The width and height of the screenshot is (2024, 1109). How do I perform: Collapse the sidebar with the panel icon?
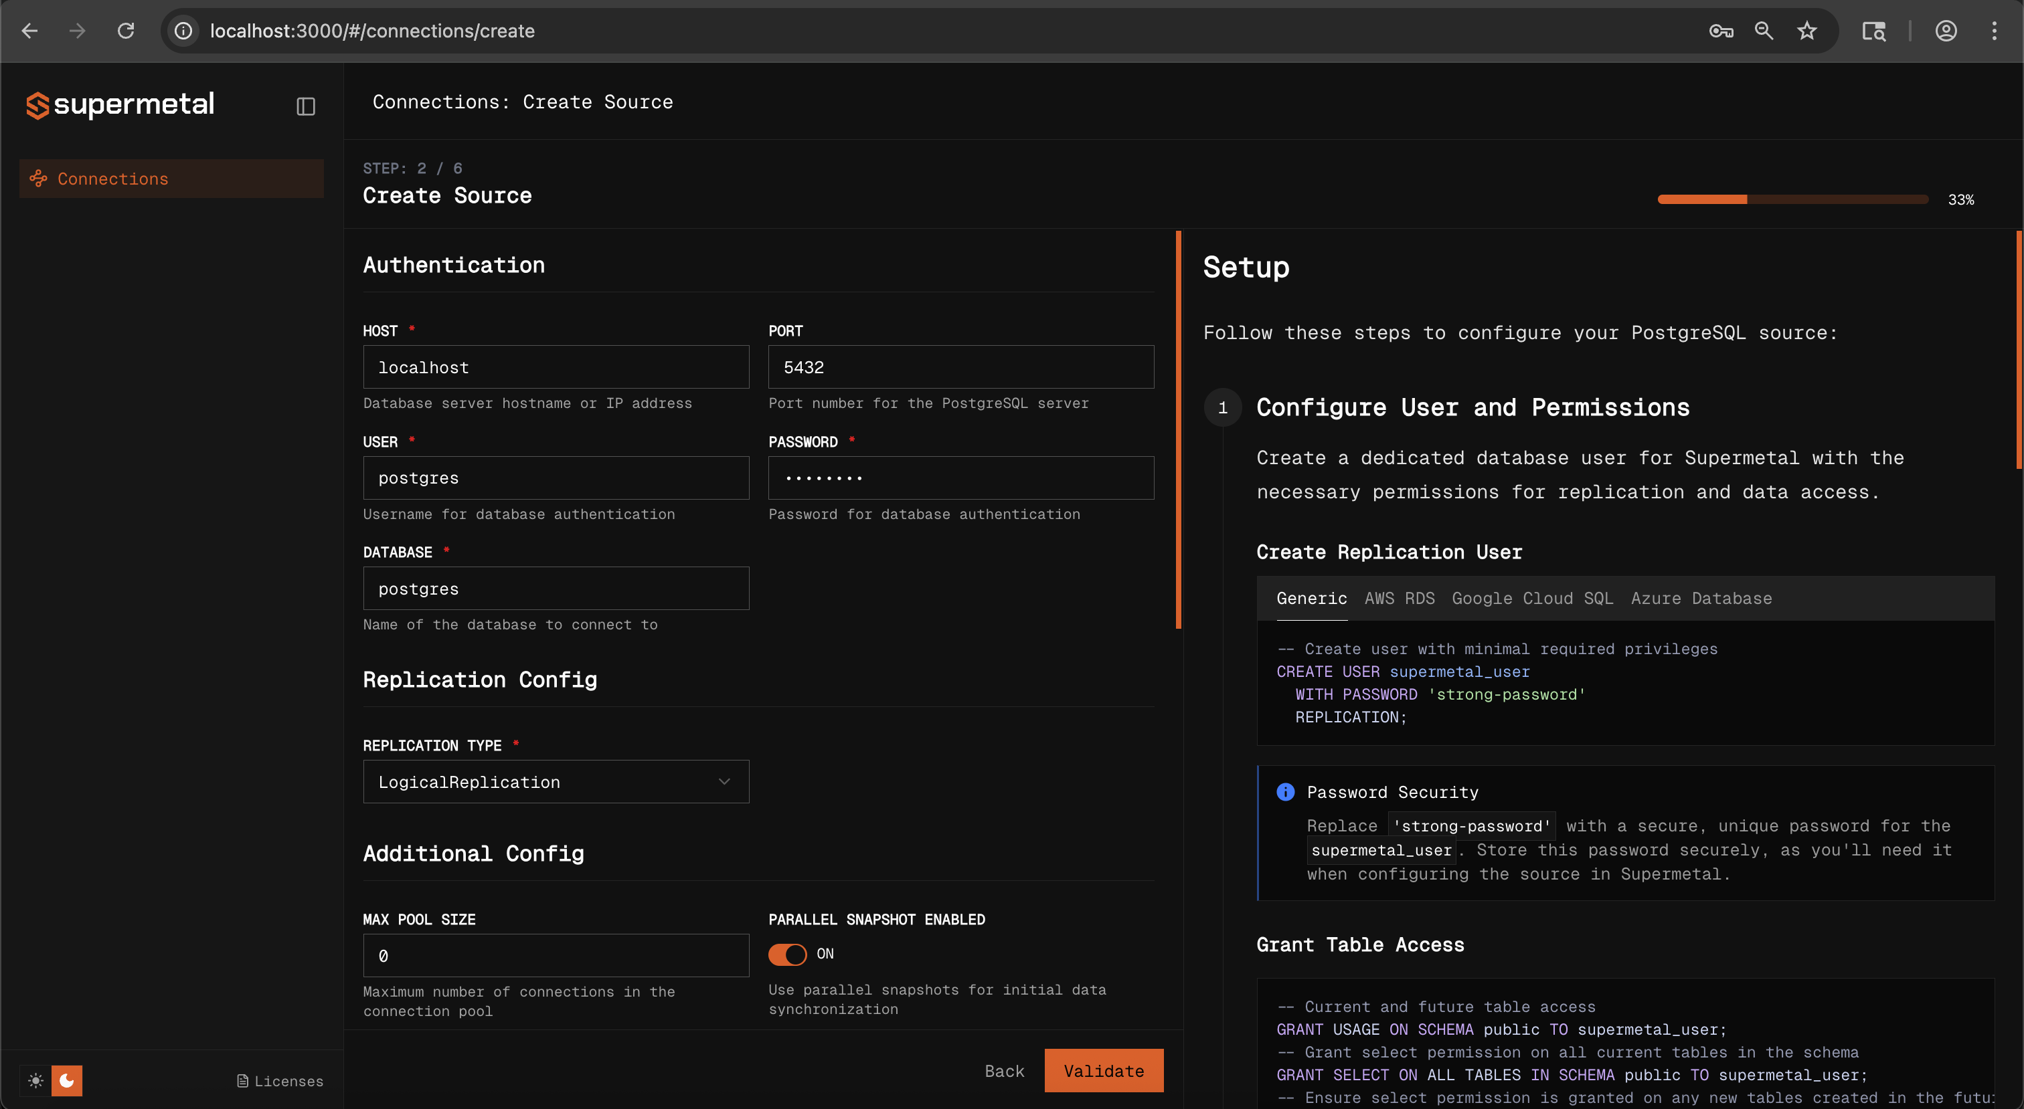[x=306, y=106]
